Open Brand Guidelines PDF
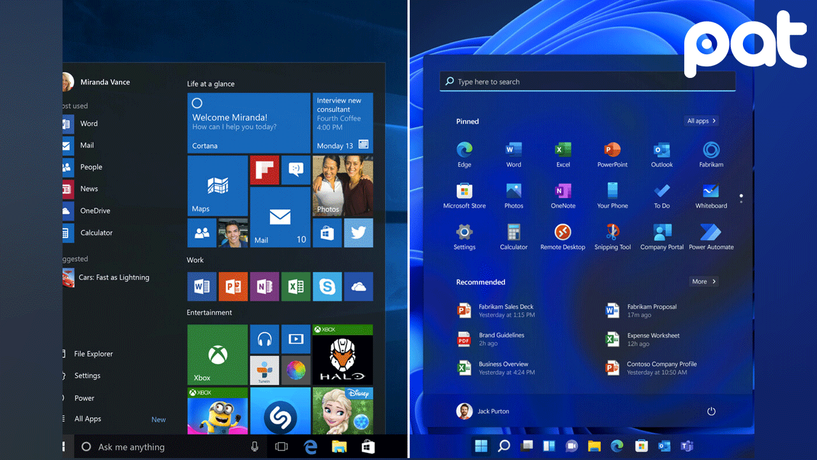This screenshot has height=460, width=817. coord(491,339)
